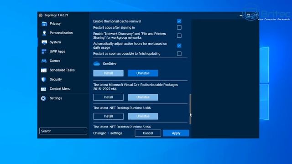
Task: Click the SophiApp logo in title bar
Action: pyautogui.click(x=41, y=15)
